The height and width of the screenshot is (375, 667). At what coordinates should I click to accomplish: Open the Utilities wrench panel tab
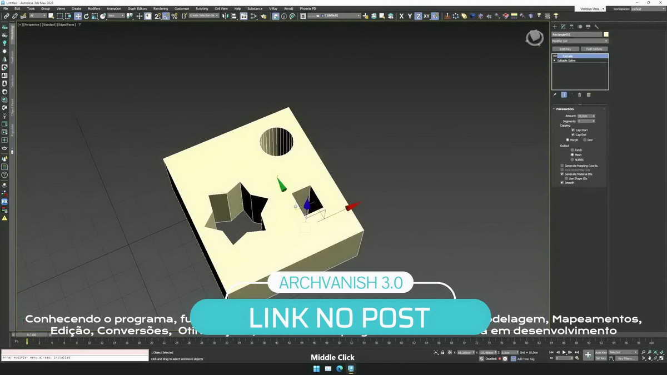(x=596, y=27)
